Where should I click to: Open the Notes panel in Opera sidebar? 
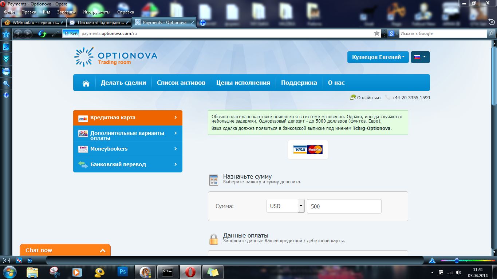click(6, 47)
